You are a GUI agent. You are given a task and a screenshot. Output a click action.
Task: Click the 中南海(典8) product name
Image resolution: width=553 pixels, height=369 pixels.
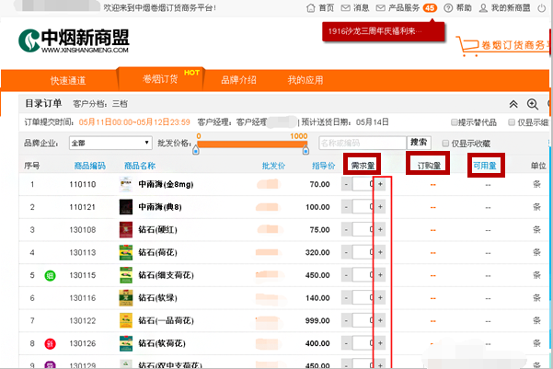[160, 207]
